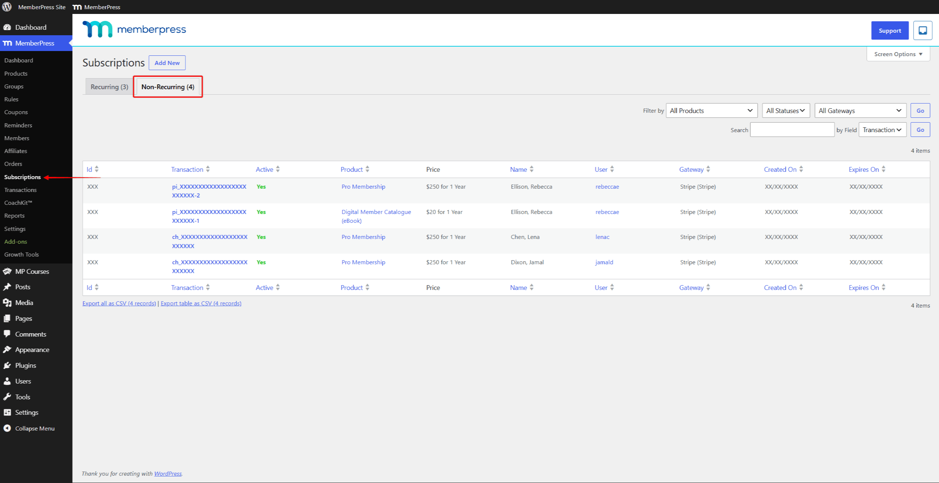
Task: Click the Add New subscription button
Action: 167,63
